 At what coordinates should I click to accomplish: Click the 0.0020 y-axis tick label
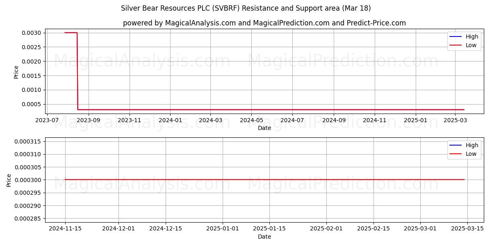[32, 61]
